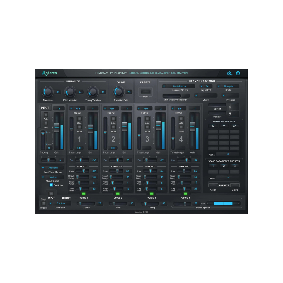Click the Antares logo
283x283 pixels.
pyautogui.click(x=50, y=73)
